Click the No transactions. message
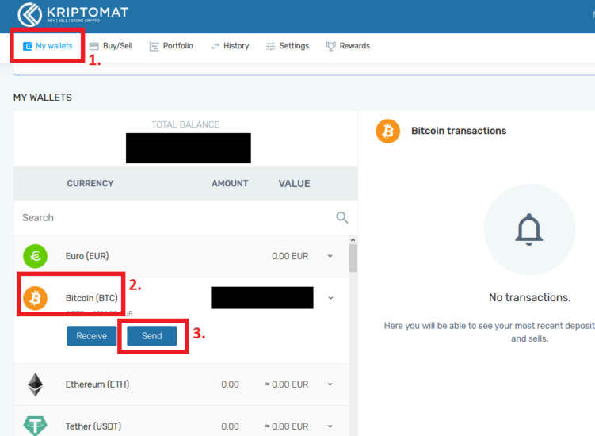Screen dimensions: 595x436 tap(530, 297)
